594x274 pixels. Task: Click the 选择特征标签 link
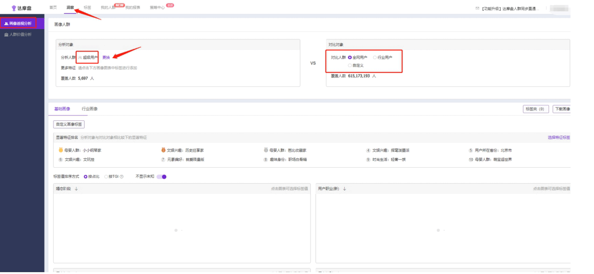click(558, 138)
